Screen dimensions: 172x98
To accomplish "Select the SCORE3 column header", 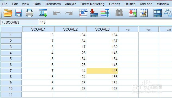I will tap(102, 29).
